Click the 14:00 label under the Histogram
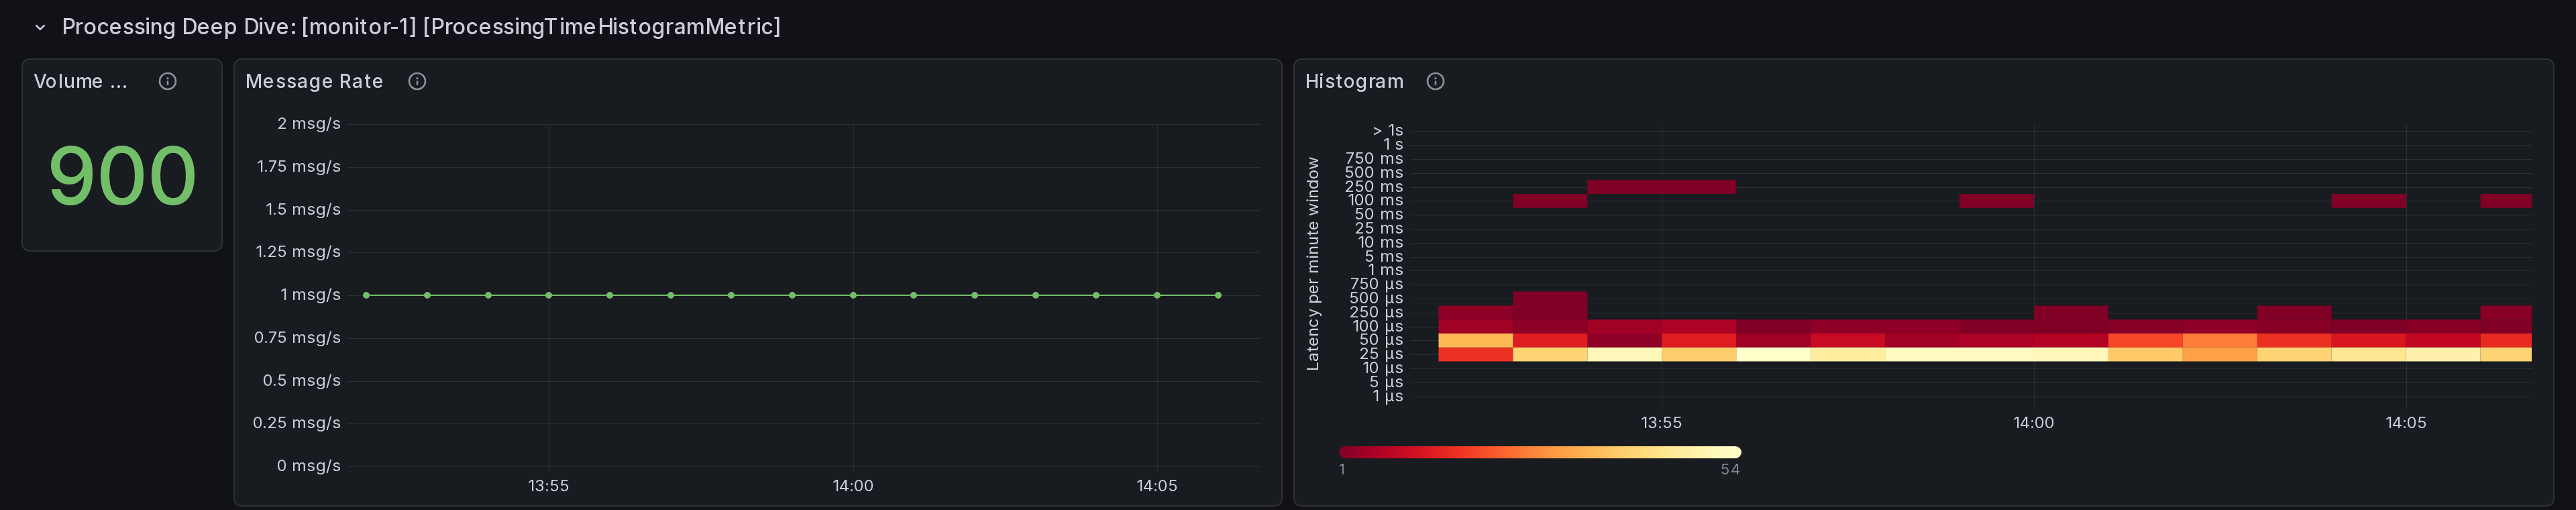2576x510 pixels. 2034,423
